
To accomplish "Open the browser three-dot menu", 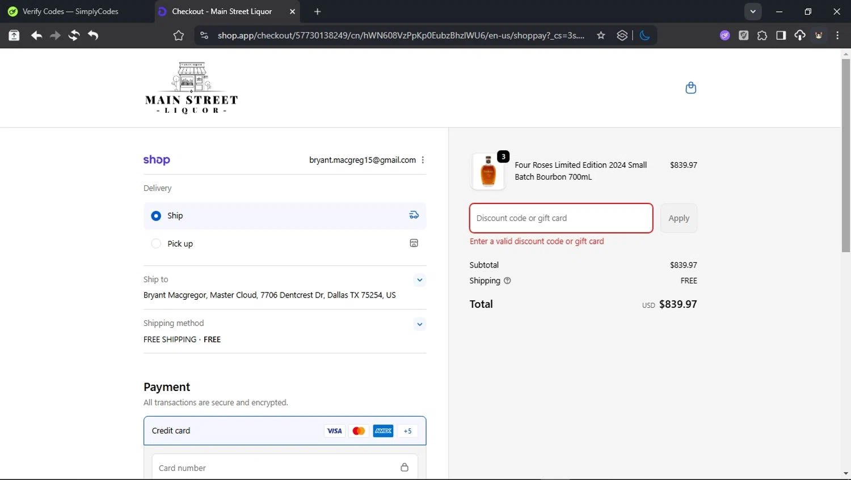I will click(x=837, y=35).
